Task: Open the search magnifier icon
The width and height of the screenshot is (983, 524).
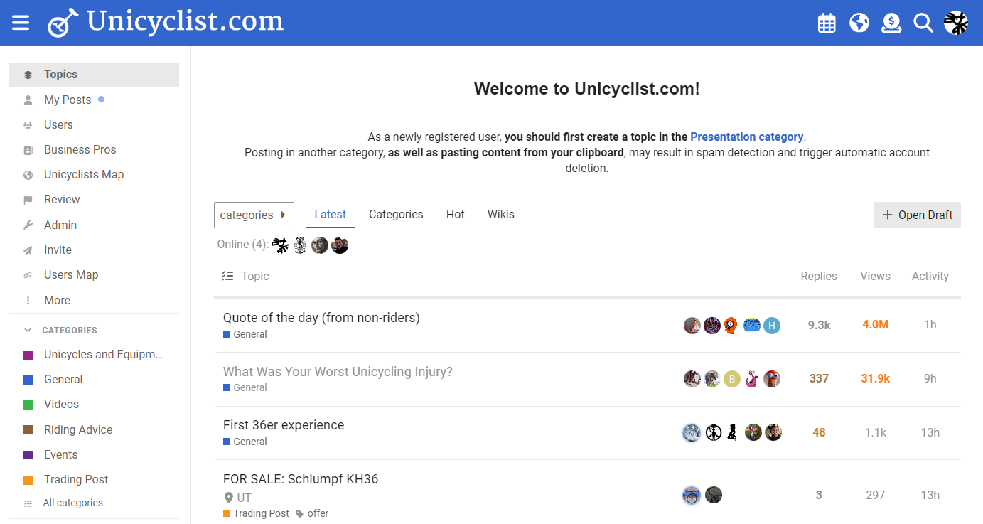Action: [x=923, y=23]
